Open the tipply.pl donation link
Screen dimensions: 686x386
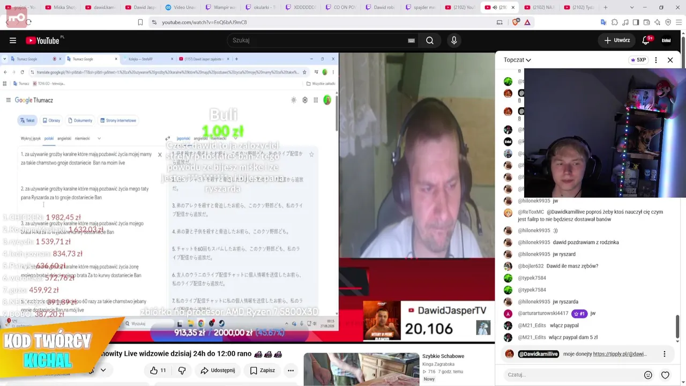pyautogui.click(x=620, y=354)
